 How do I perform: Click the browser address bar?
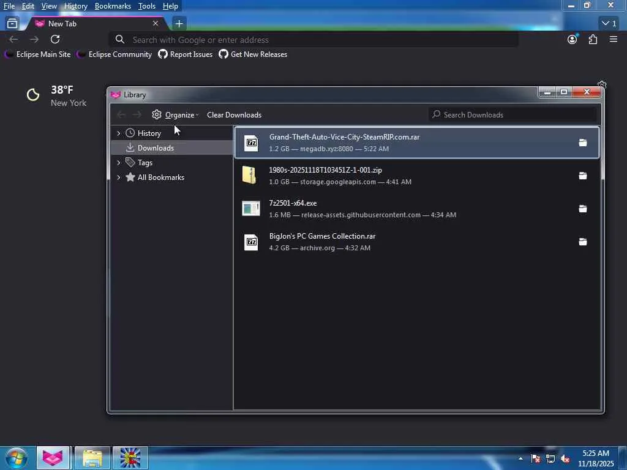pos(313,40)
